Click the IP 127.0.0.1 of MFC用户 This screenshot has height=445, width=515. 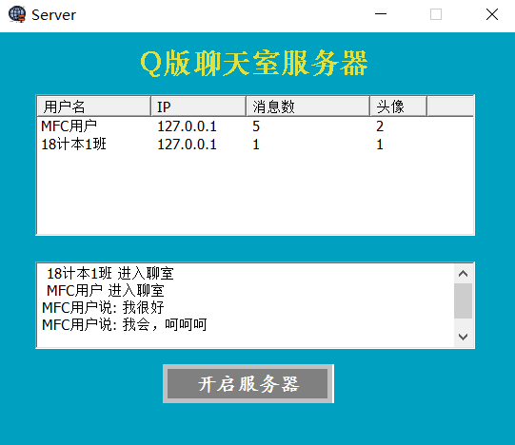[x=187, y=126]
